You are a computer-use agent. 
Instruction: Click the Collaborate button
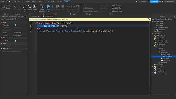(154, 1)
